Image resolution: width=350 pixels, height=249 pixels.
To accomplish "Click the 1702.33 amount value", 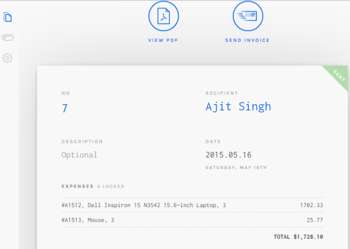I will (x=312, y=205).
